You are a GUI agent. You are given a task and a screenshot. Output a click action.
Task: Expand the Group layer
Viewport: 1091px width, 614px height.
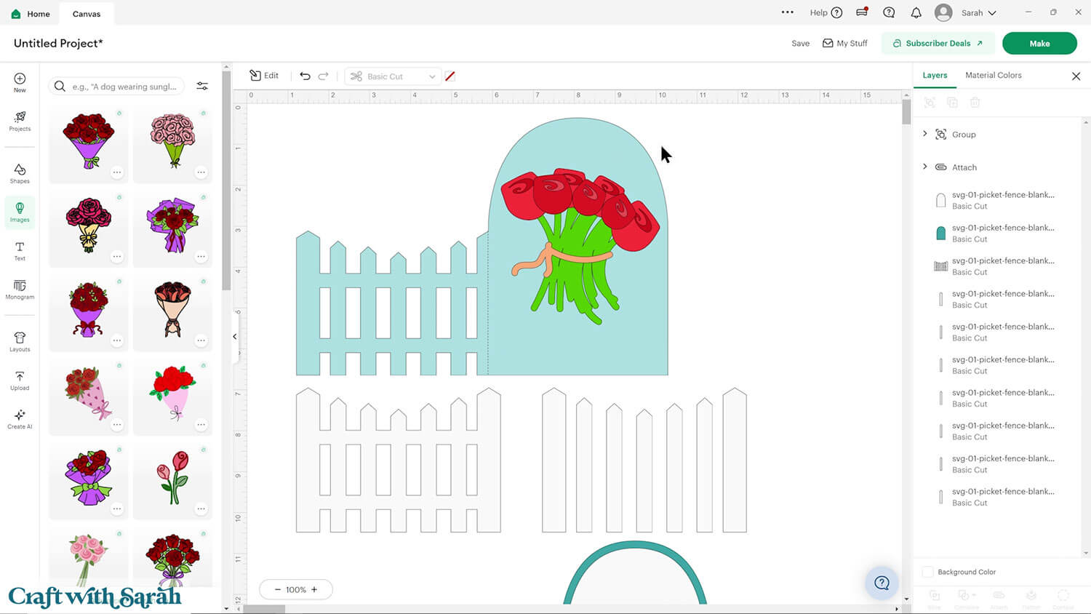(925, 134)
